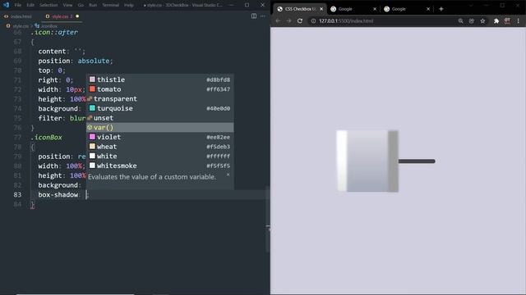This screenshot has height=295, width=526.
Task: Close the first Google browser tab
Action: coord(375,9)
